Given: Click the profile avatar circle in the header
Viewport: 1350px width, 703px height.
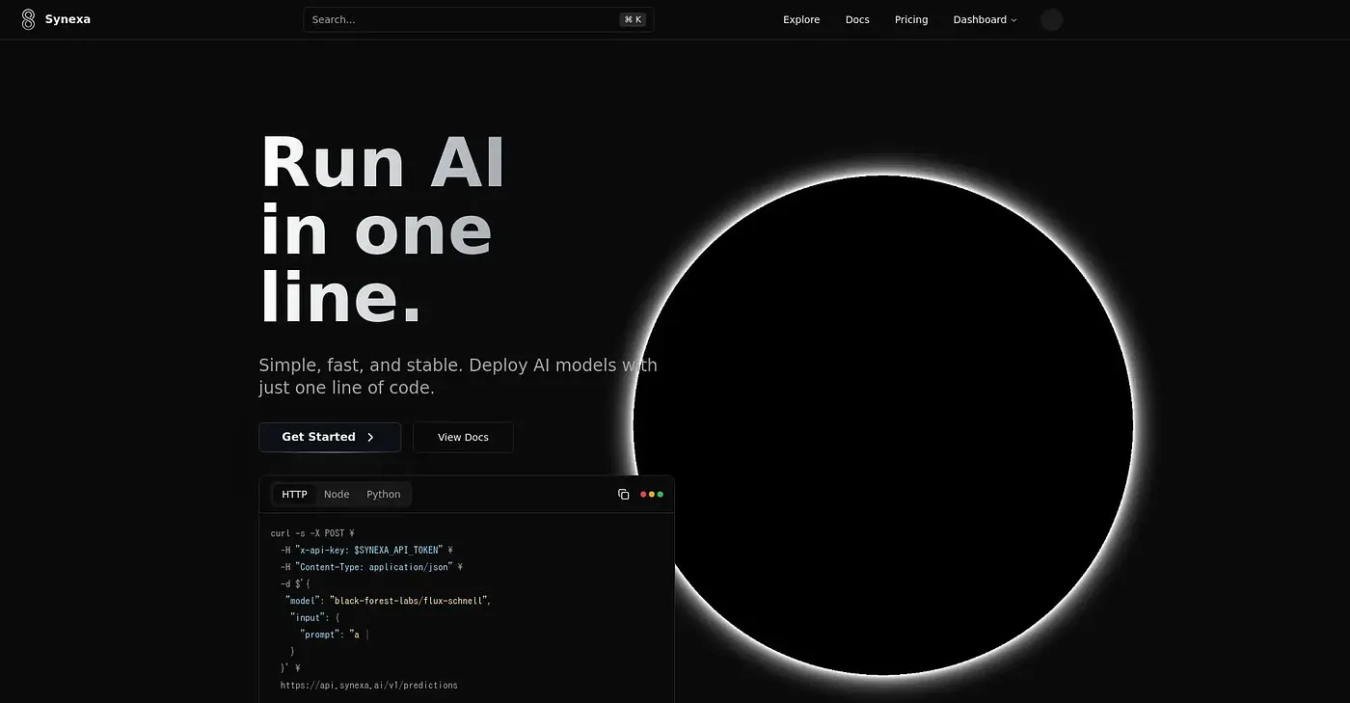Looking at the screenshot, I should (1051, 19).
